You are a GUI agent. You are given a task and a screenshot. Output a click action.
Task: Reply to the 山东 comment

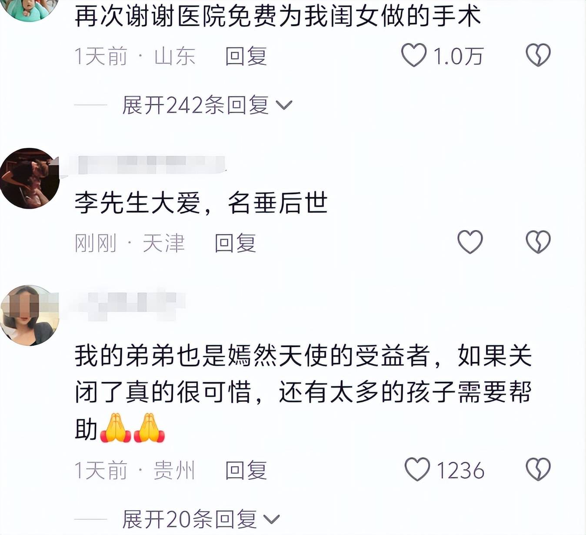coord(246,56)
